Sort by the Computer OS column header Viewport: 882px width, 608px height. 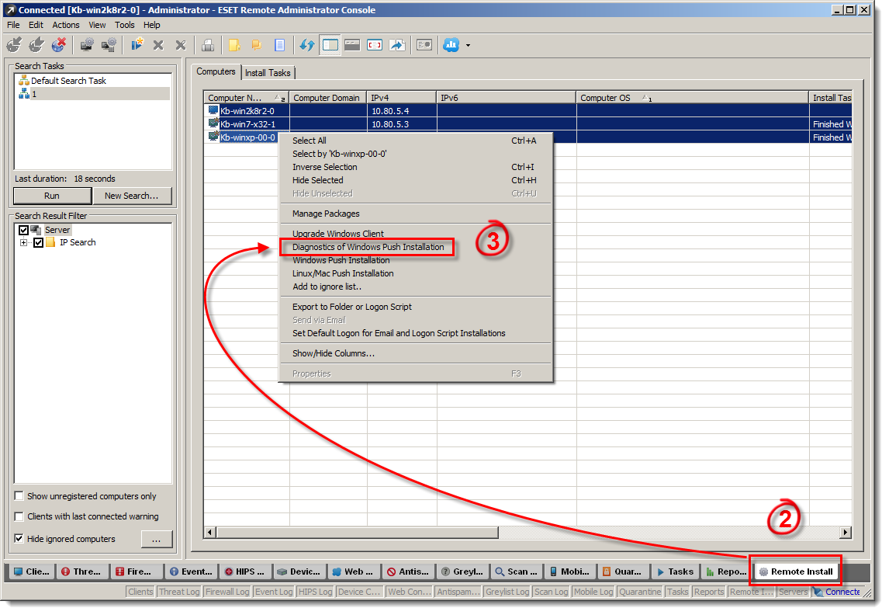point(693,97)
